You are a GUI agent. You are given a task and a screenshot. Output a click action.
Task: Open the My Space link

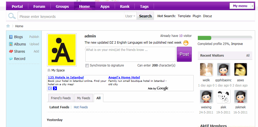point(58,70)
